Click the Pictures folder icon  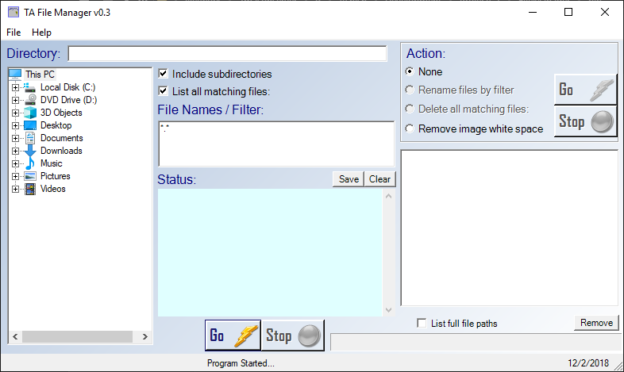(x=30, y=176)
